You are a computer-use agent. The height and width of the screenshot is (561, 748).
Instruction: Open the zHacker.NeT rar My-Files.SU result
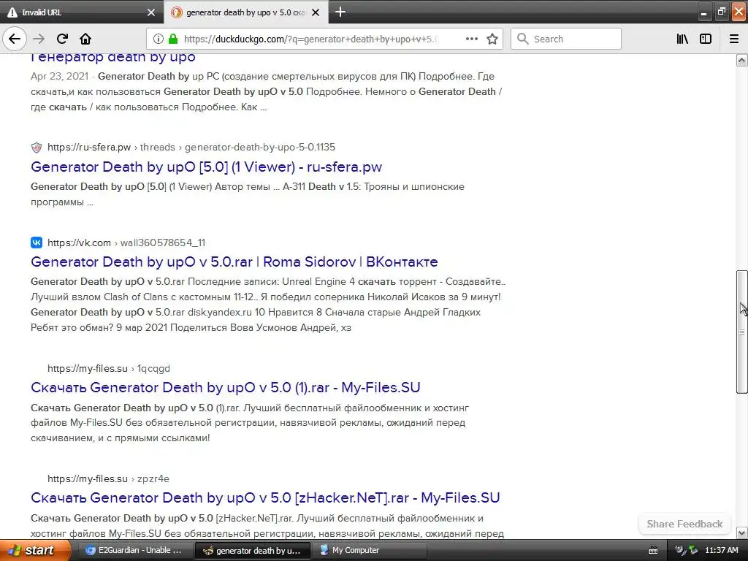coord(265,497)
